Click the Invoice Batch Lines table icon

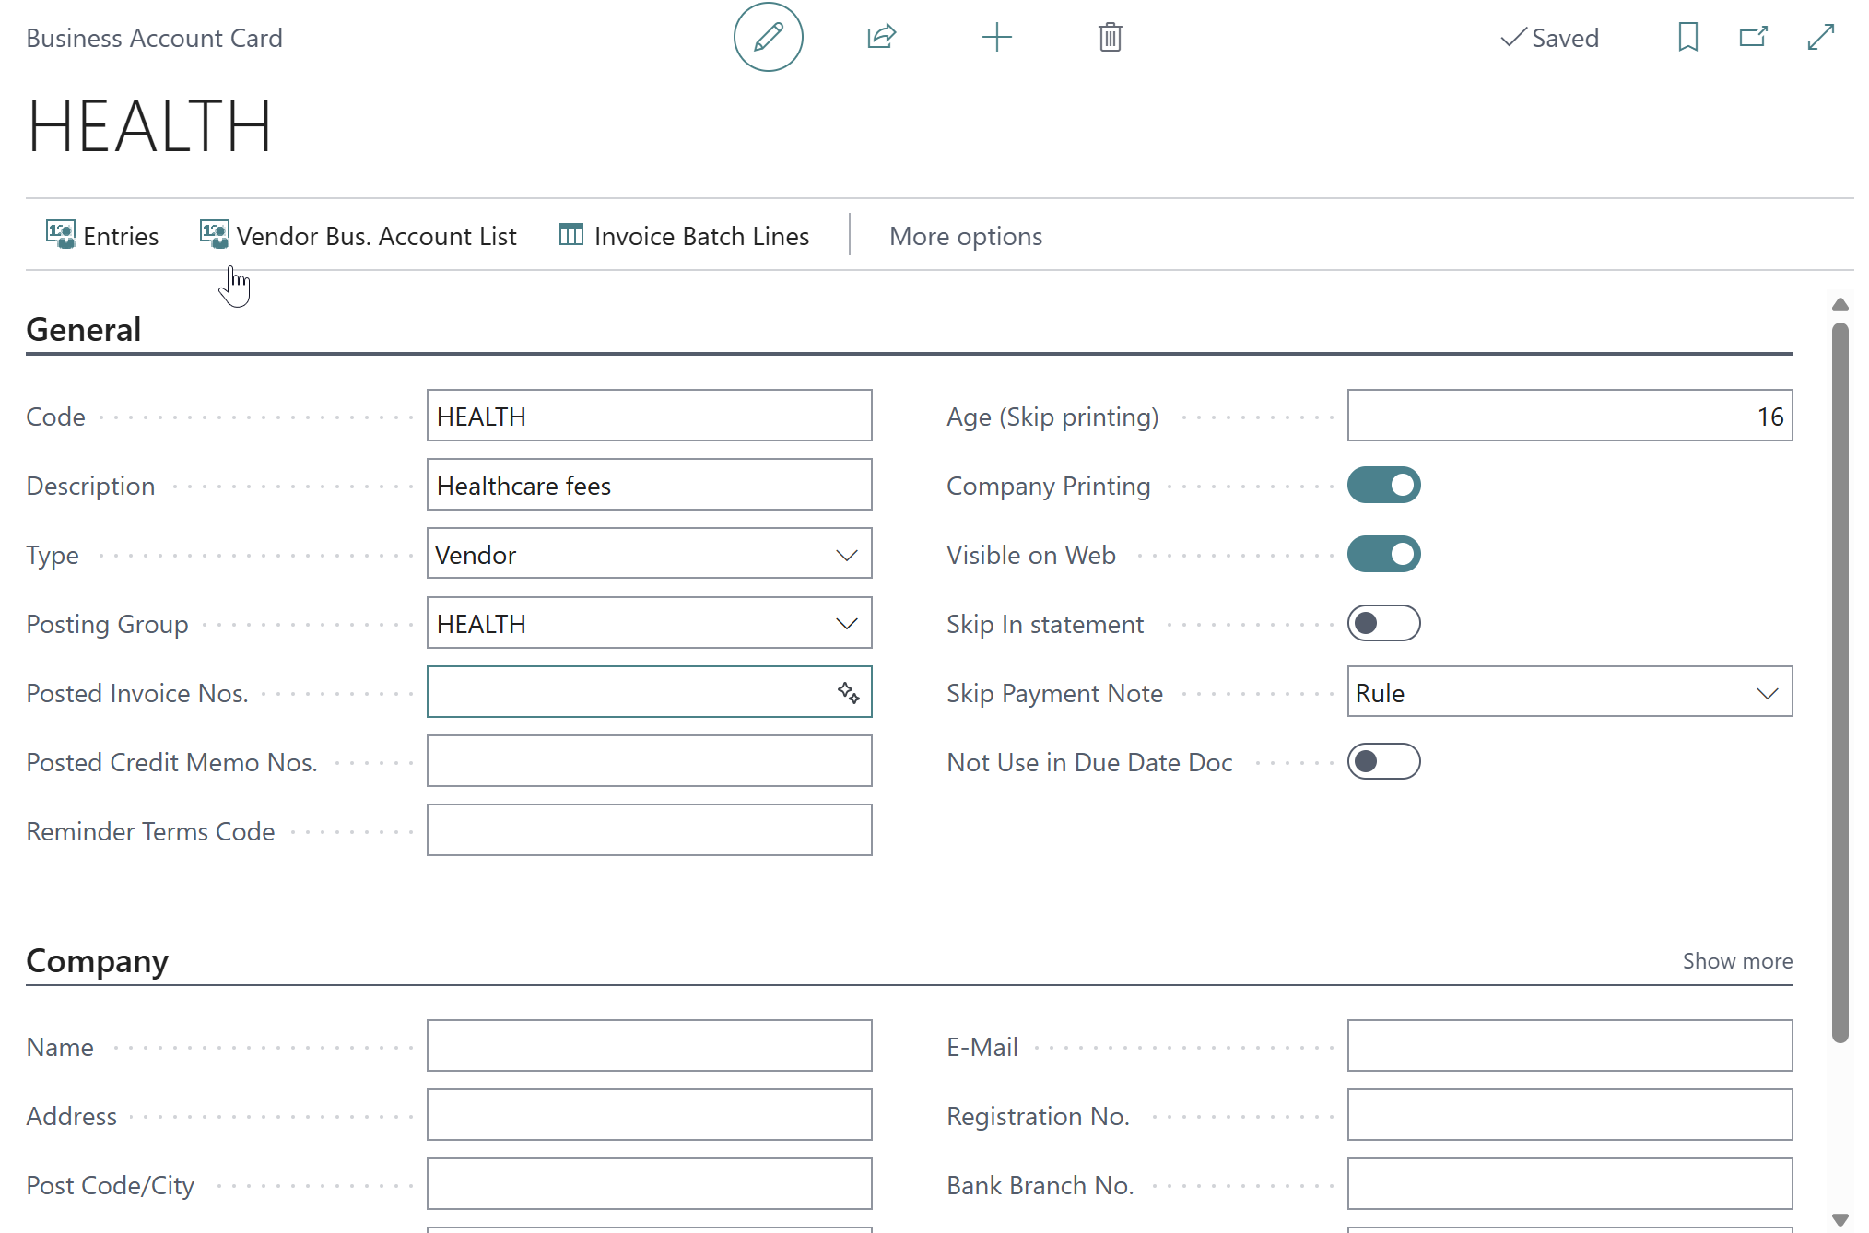[x=571, y=235]
